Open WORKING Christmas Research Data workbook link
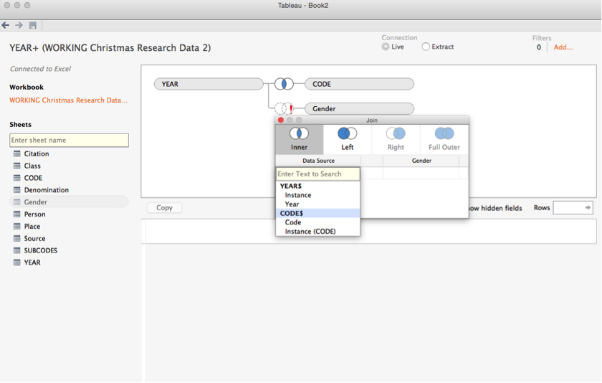 coord(68,100)
